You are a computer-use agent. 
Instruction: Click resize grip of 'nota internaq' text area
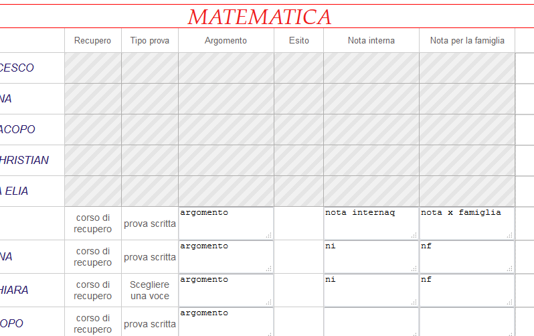[x=414, y=235]
